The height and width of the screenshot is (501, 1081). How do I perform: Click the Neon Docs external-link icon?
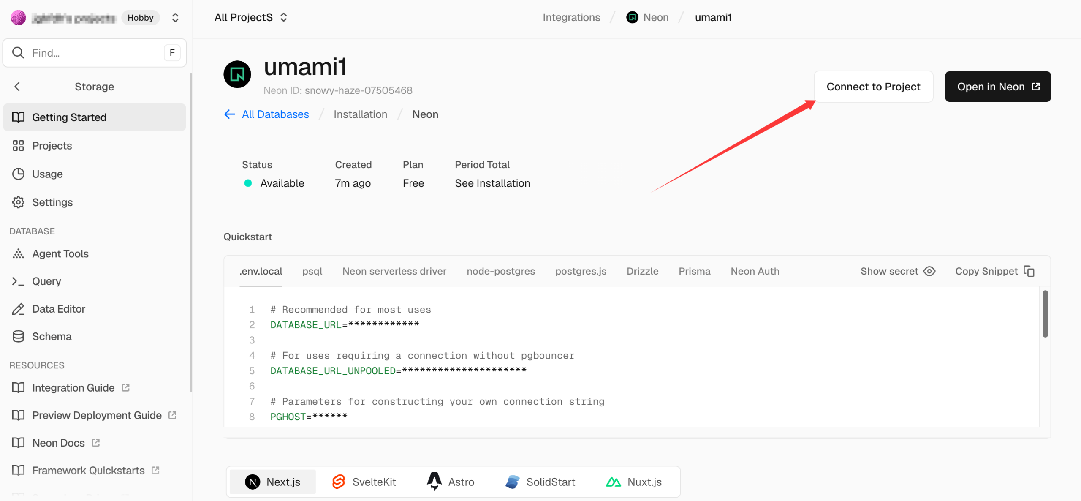[x=96, y=442]
